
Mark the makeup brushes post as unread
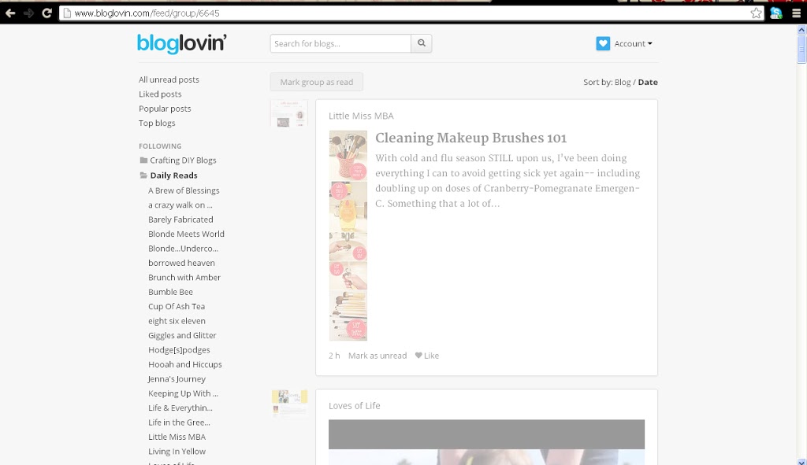click(x=377, y=356)
